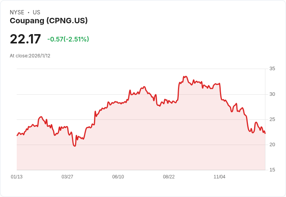
Task: Click the highest peak of the price line
Action: click(x=186, y=76)
